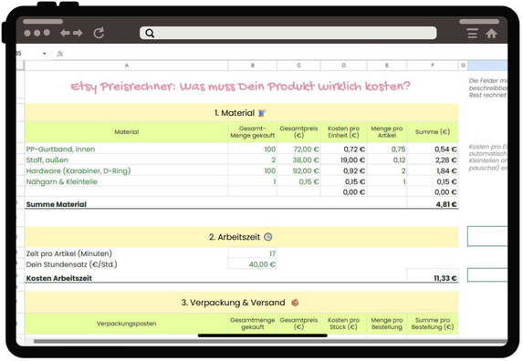The image size is (523, 361).
Task: Click the 'Gesamt-Menge gekauft' header cell
Action: tap(253, 132)
